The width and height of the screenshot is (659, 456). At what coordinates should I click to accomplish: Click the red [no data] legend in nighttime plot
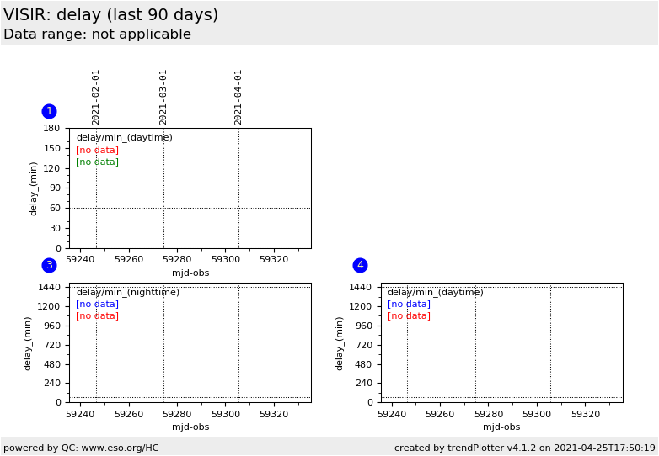coord(97,315)
